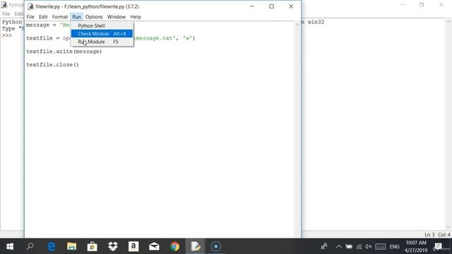
Task: Click the >>> prompt in the Python Shell window
Action: click(x=7, y=35)
